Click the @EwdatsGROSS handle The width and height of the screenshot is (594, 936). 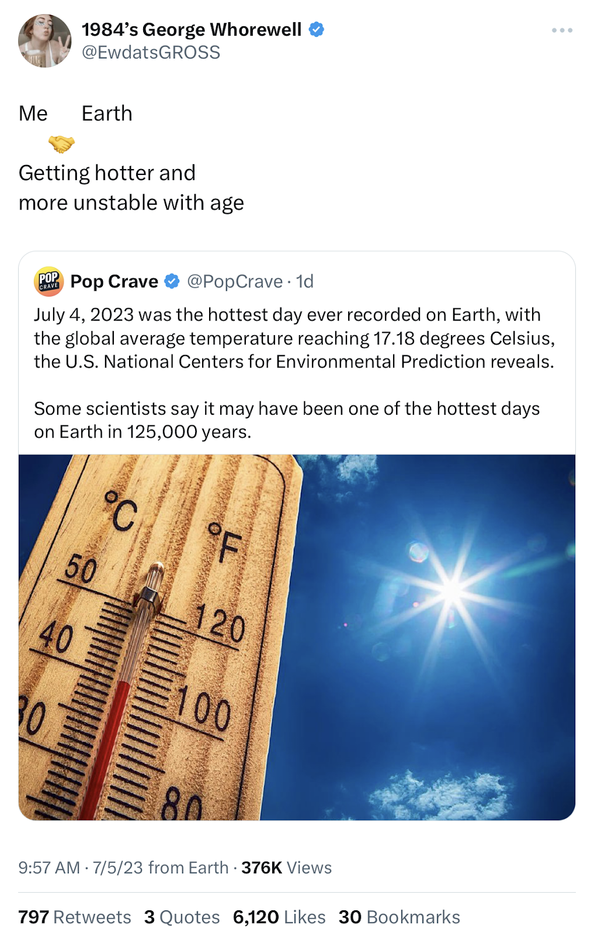tap(151, 53)
